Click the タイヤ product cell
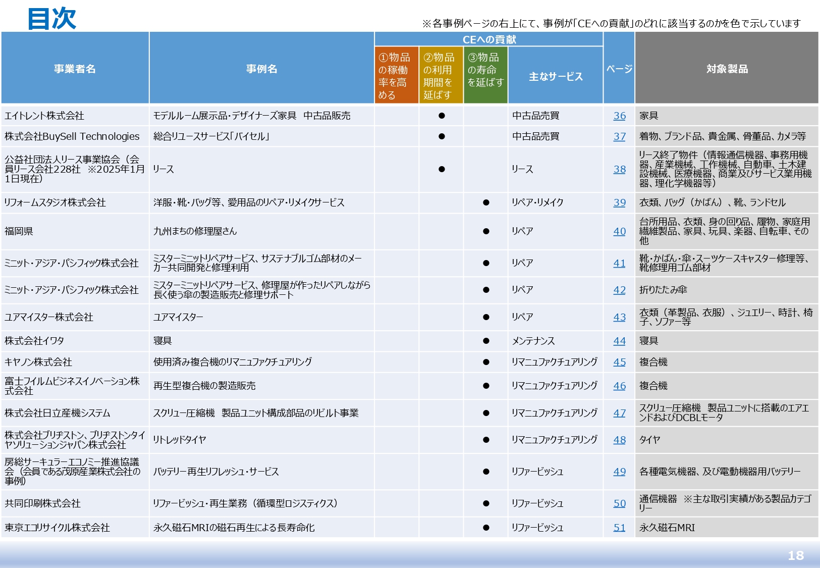 tap(727, 440)
